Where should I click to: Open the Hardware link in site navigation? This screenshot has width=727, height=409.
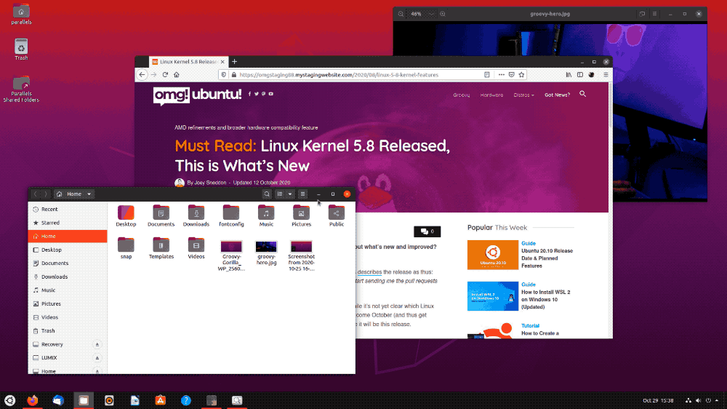[x=491, y=95]
